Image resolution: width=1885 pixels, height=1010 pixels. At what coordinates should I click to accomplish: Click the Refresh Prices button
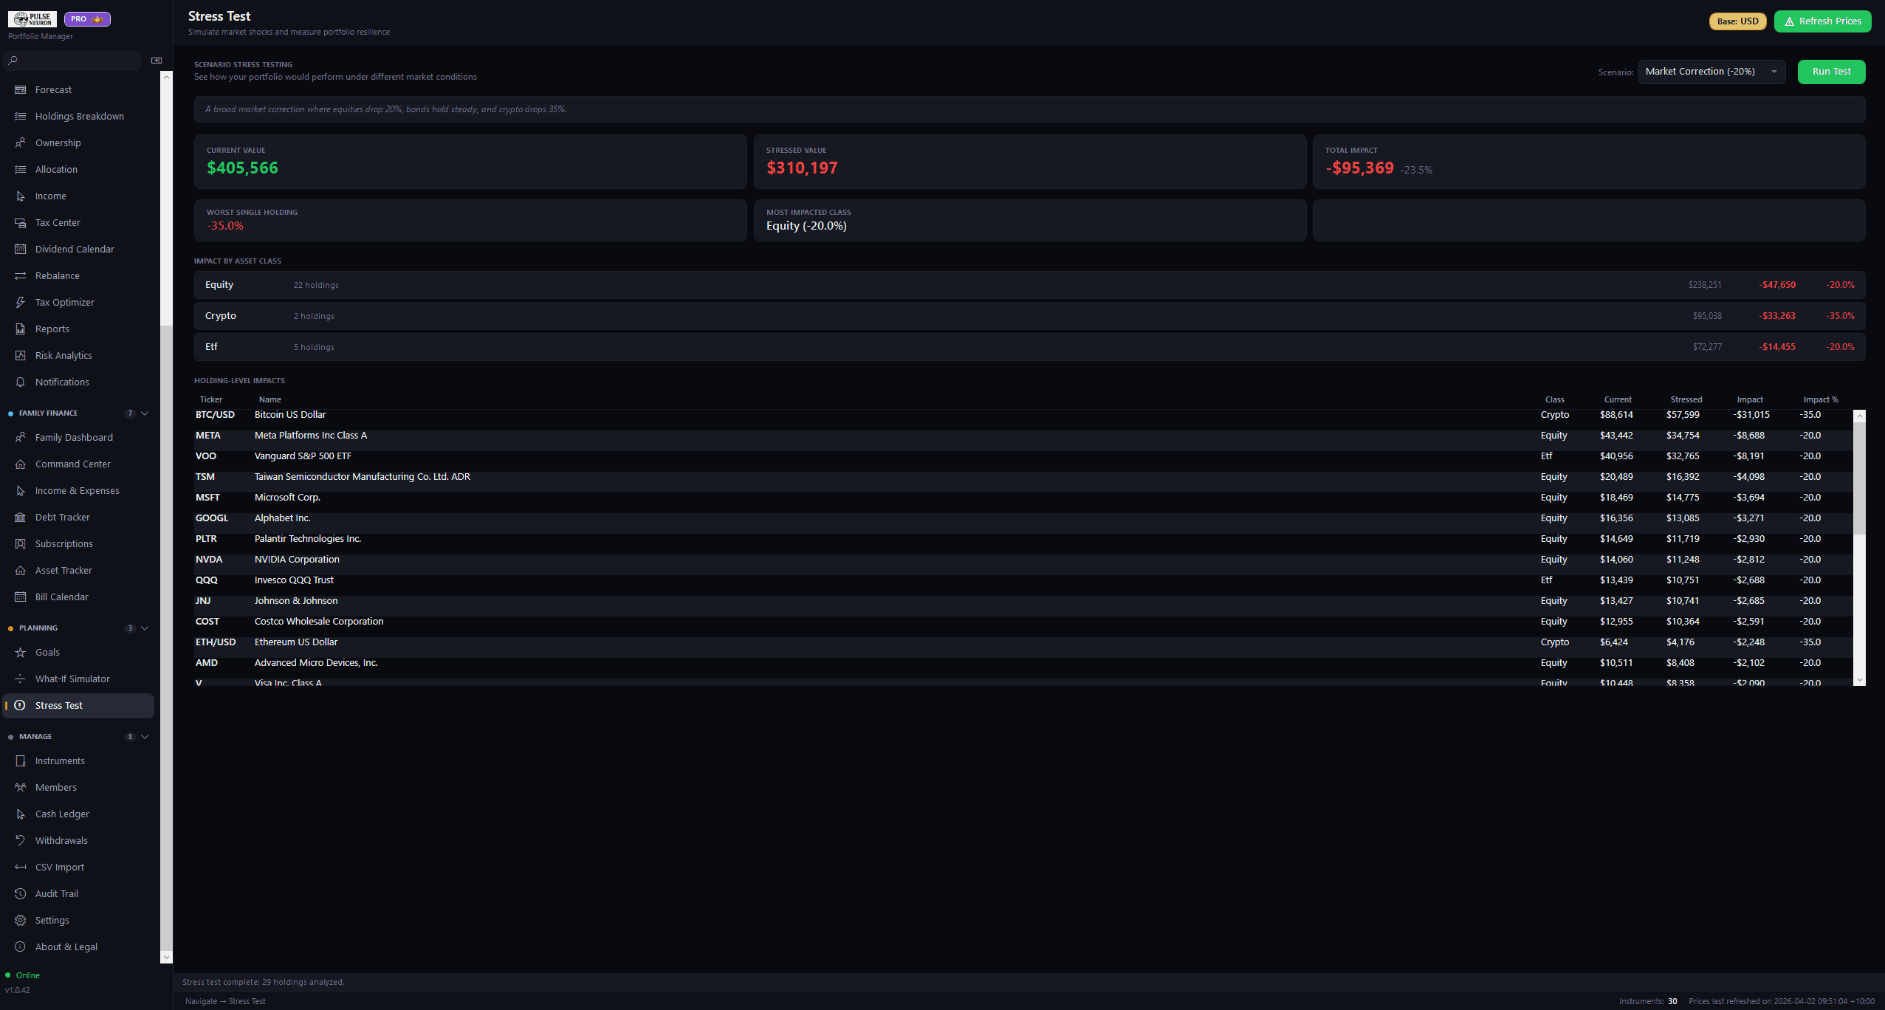(x=1822, y=21)
